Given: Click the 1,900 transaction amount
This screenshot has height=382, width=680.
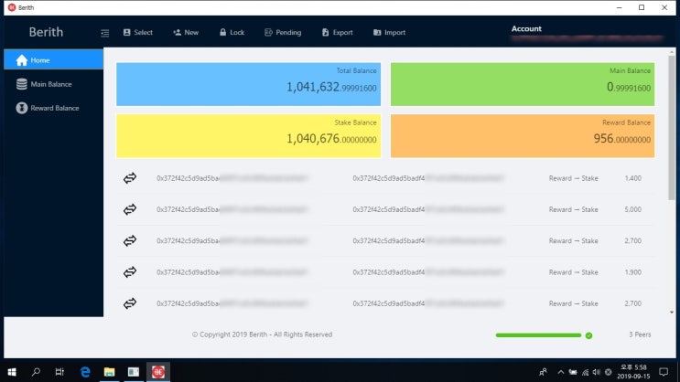Looking at the screenshot, I should 633,272.
